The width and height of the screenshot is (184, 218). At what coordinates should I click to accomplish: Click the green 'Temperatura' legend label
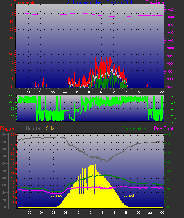[134, 128]
